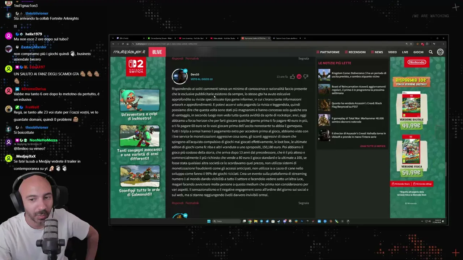Open Kingdom Come: Deliverance 3 news article

359,75
